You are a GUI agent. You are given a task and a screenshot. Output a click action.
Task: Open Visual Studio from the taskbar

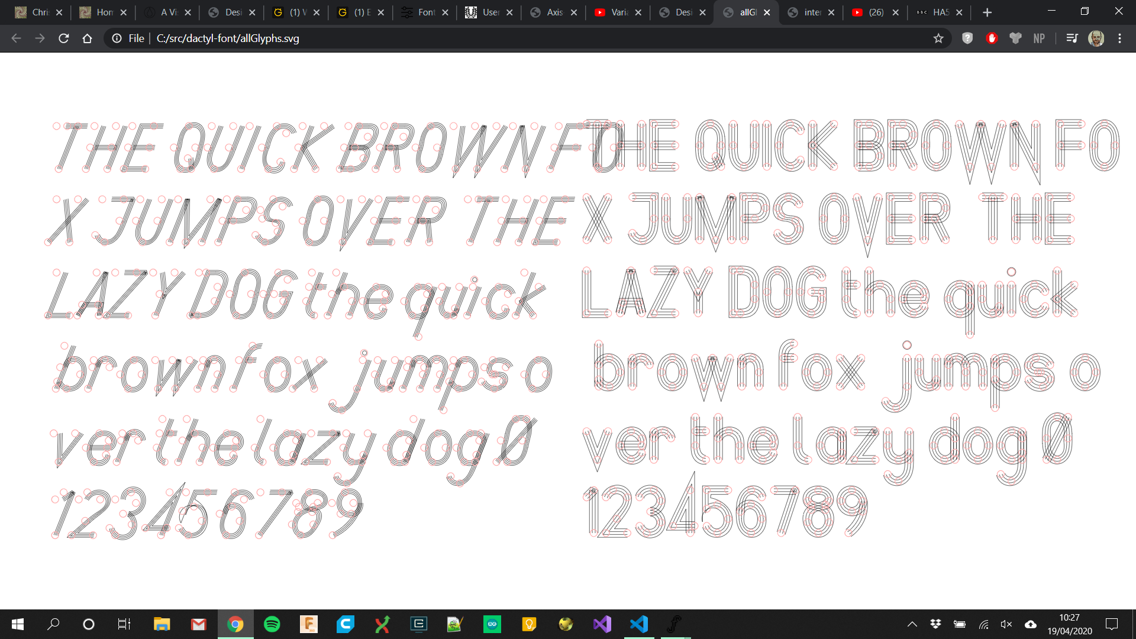point(602,624)
